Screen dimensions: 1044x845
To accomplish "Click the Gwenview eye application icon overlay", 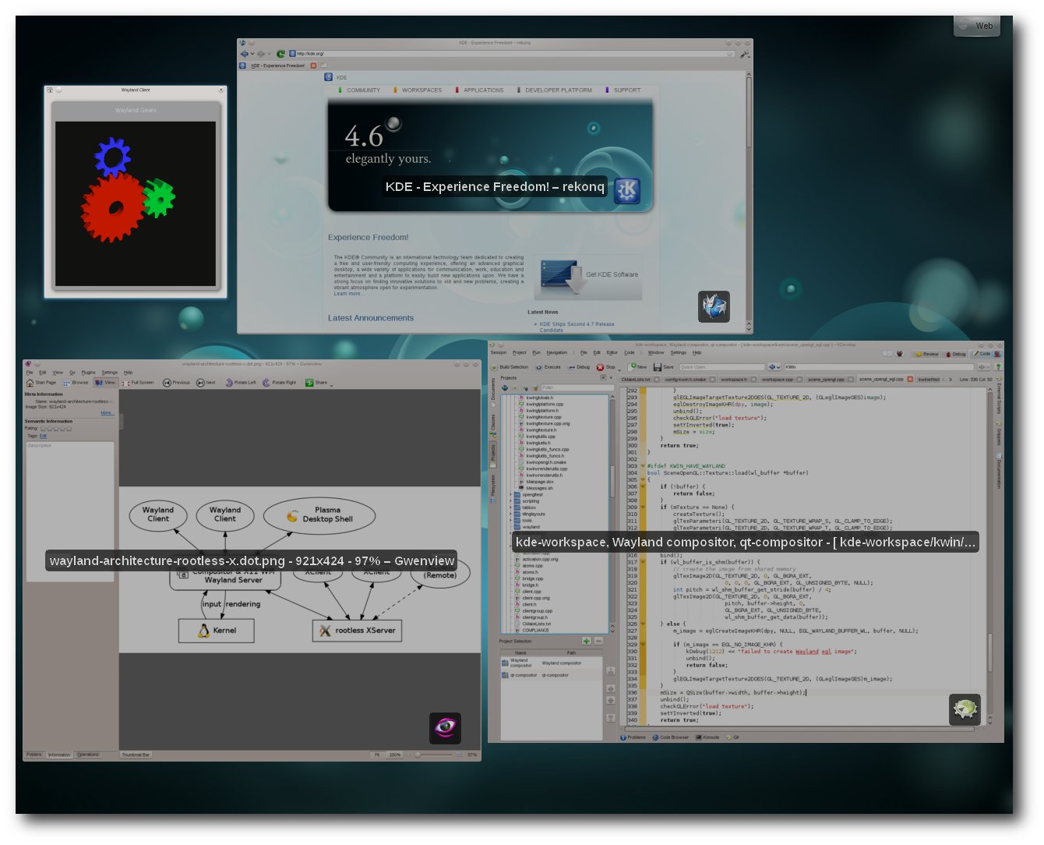I will point(445,728).
